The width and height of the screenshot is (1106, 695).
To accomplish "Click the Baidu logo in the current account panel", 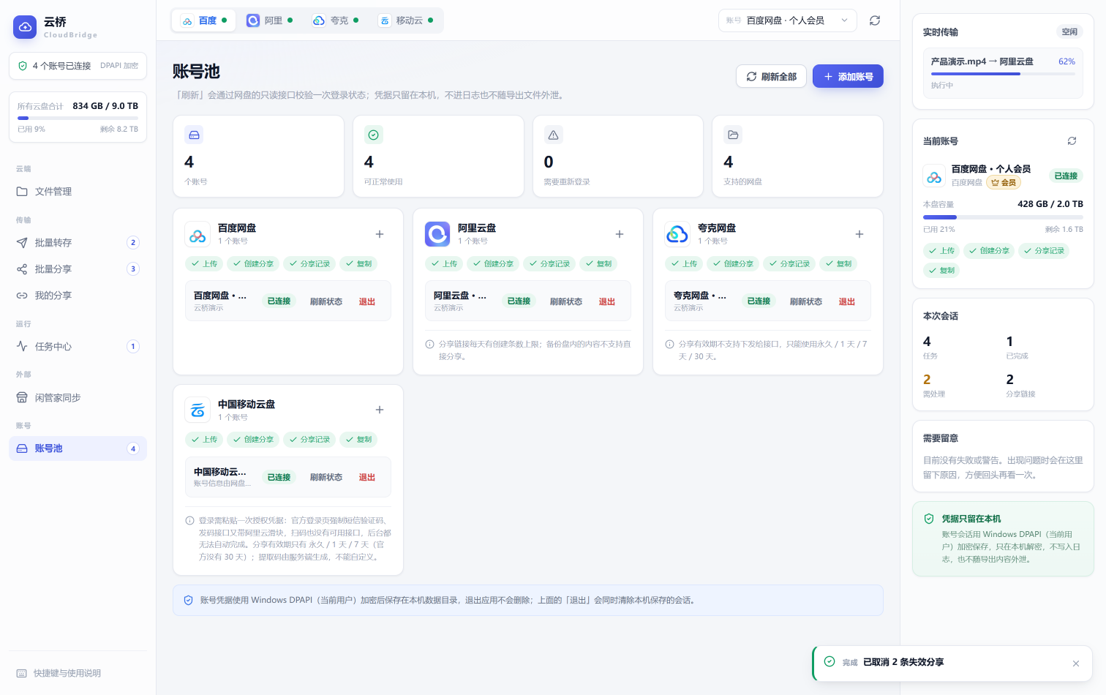I will click(x=934, y=176).
